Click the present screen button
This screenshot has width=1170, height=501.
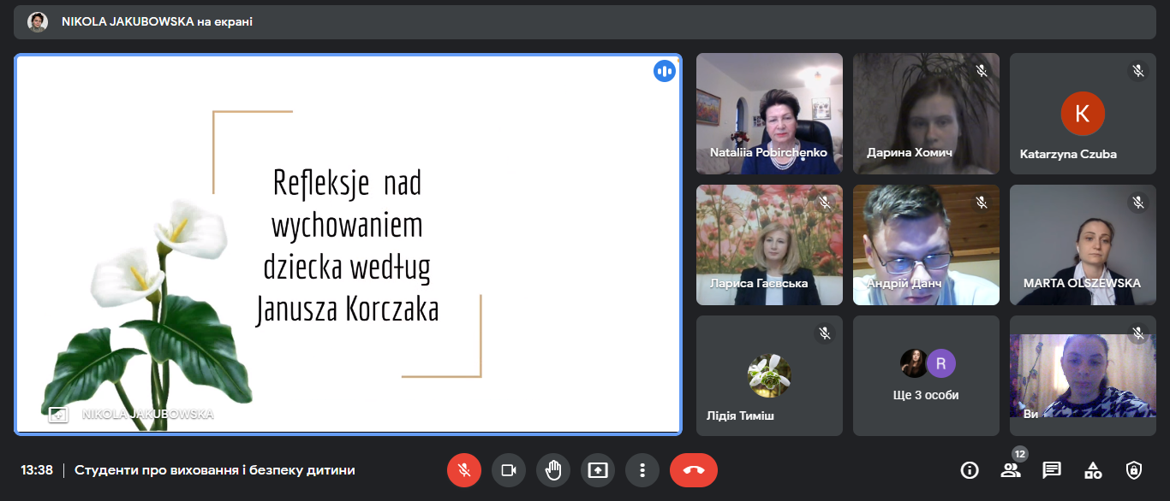click(x=597, y=470)
